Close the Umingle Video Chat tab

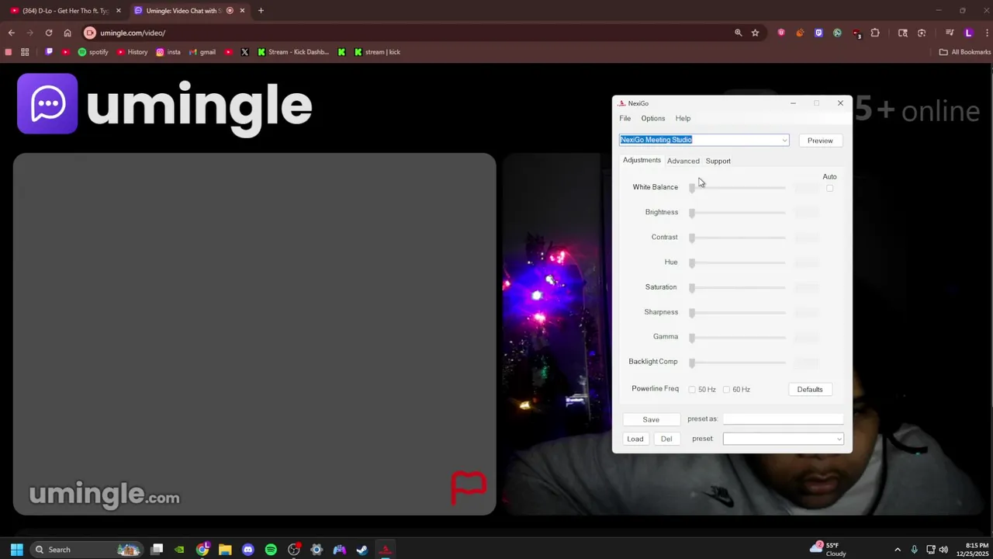242,11
